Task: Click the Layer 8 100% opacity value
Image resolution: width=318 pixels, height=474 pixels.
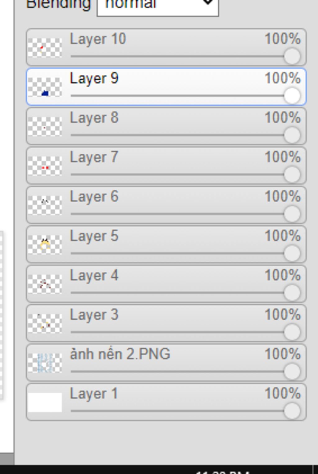Action: 283,118
